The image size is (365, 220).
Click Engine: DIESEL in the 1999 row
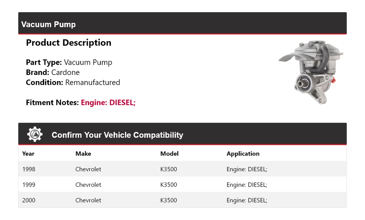coord(247,185)
